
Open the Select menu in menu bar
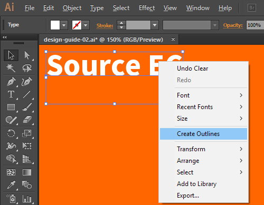[121, 8]
